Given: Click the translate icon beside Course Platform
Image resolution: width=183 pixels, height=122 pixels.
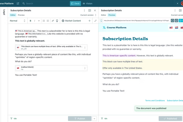Looking at the screenshot, I should [x=104, y=27].
